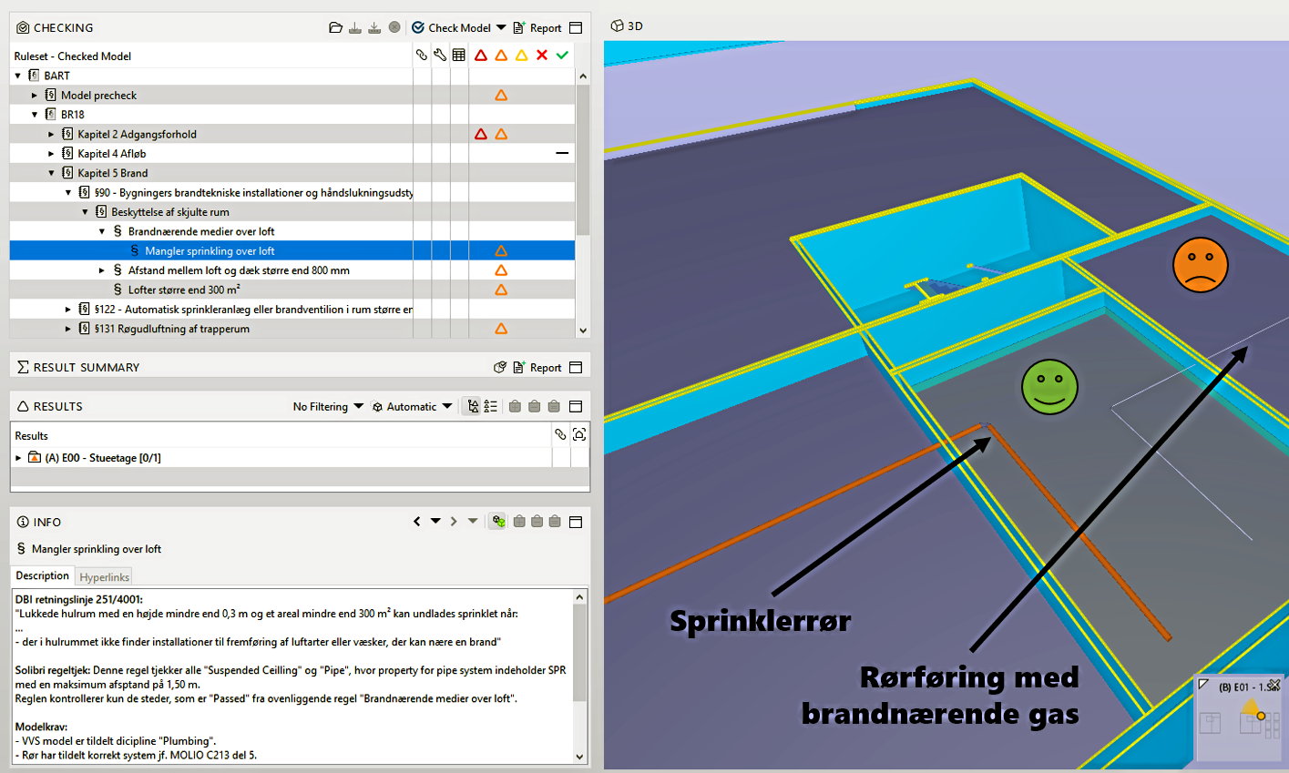1289x773 pixels.
Task: Select Brandnærende medier over loft row
Action: (292, 231)
